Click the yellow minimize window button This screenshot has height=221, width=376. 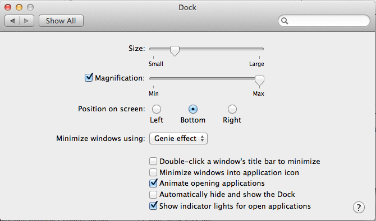click(19, 7)
